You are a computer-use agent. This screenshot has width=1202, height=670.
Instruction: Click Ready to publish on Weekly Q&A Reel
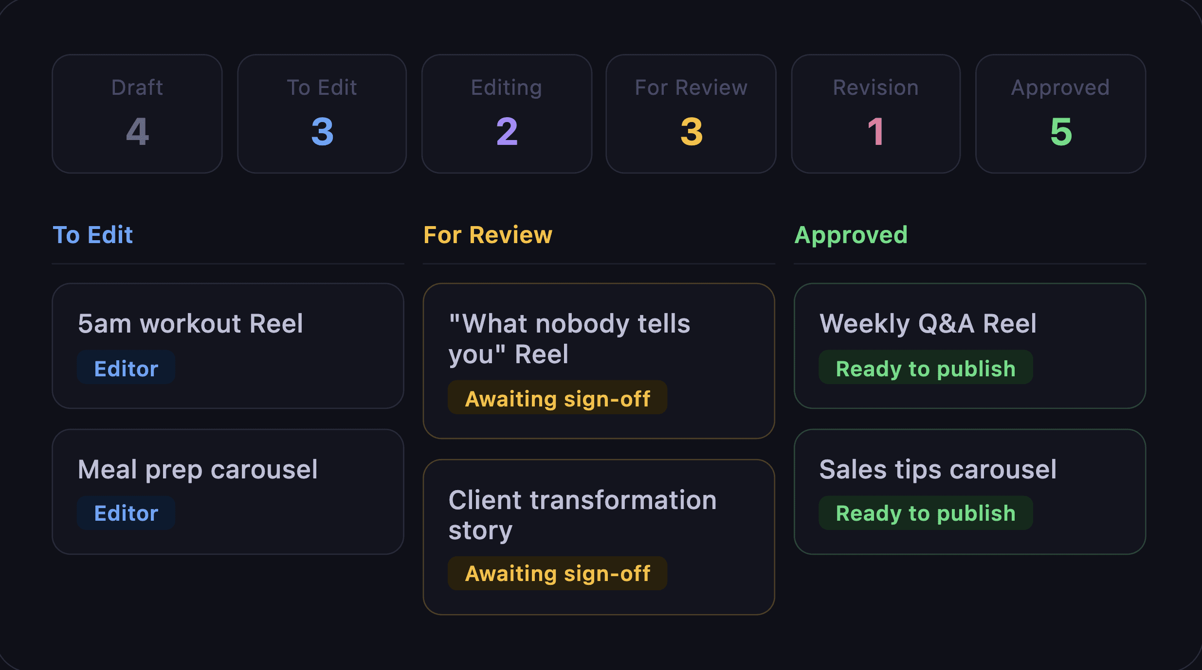(x=926, y=368)
